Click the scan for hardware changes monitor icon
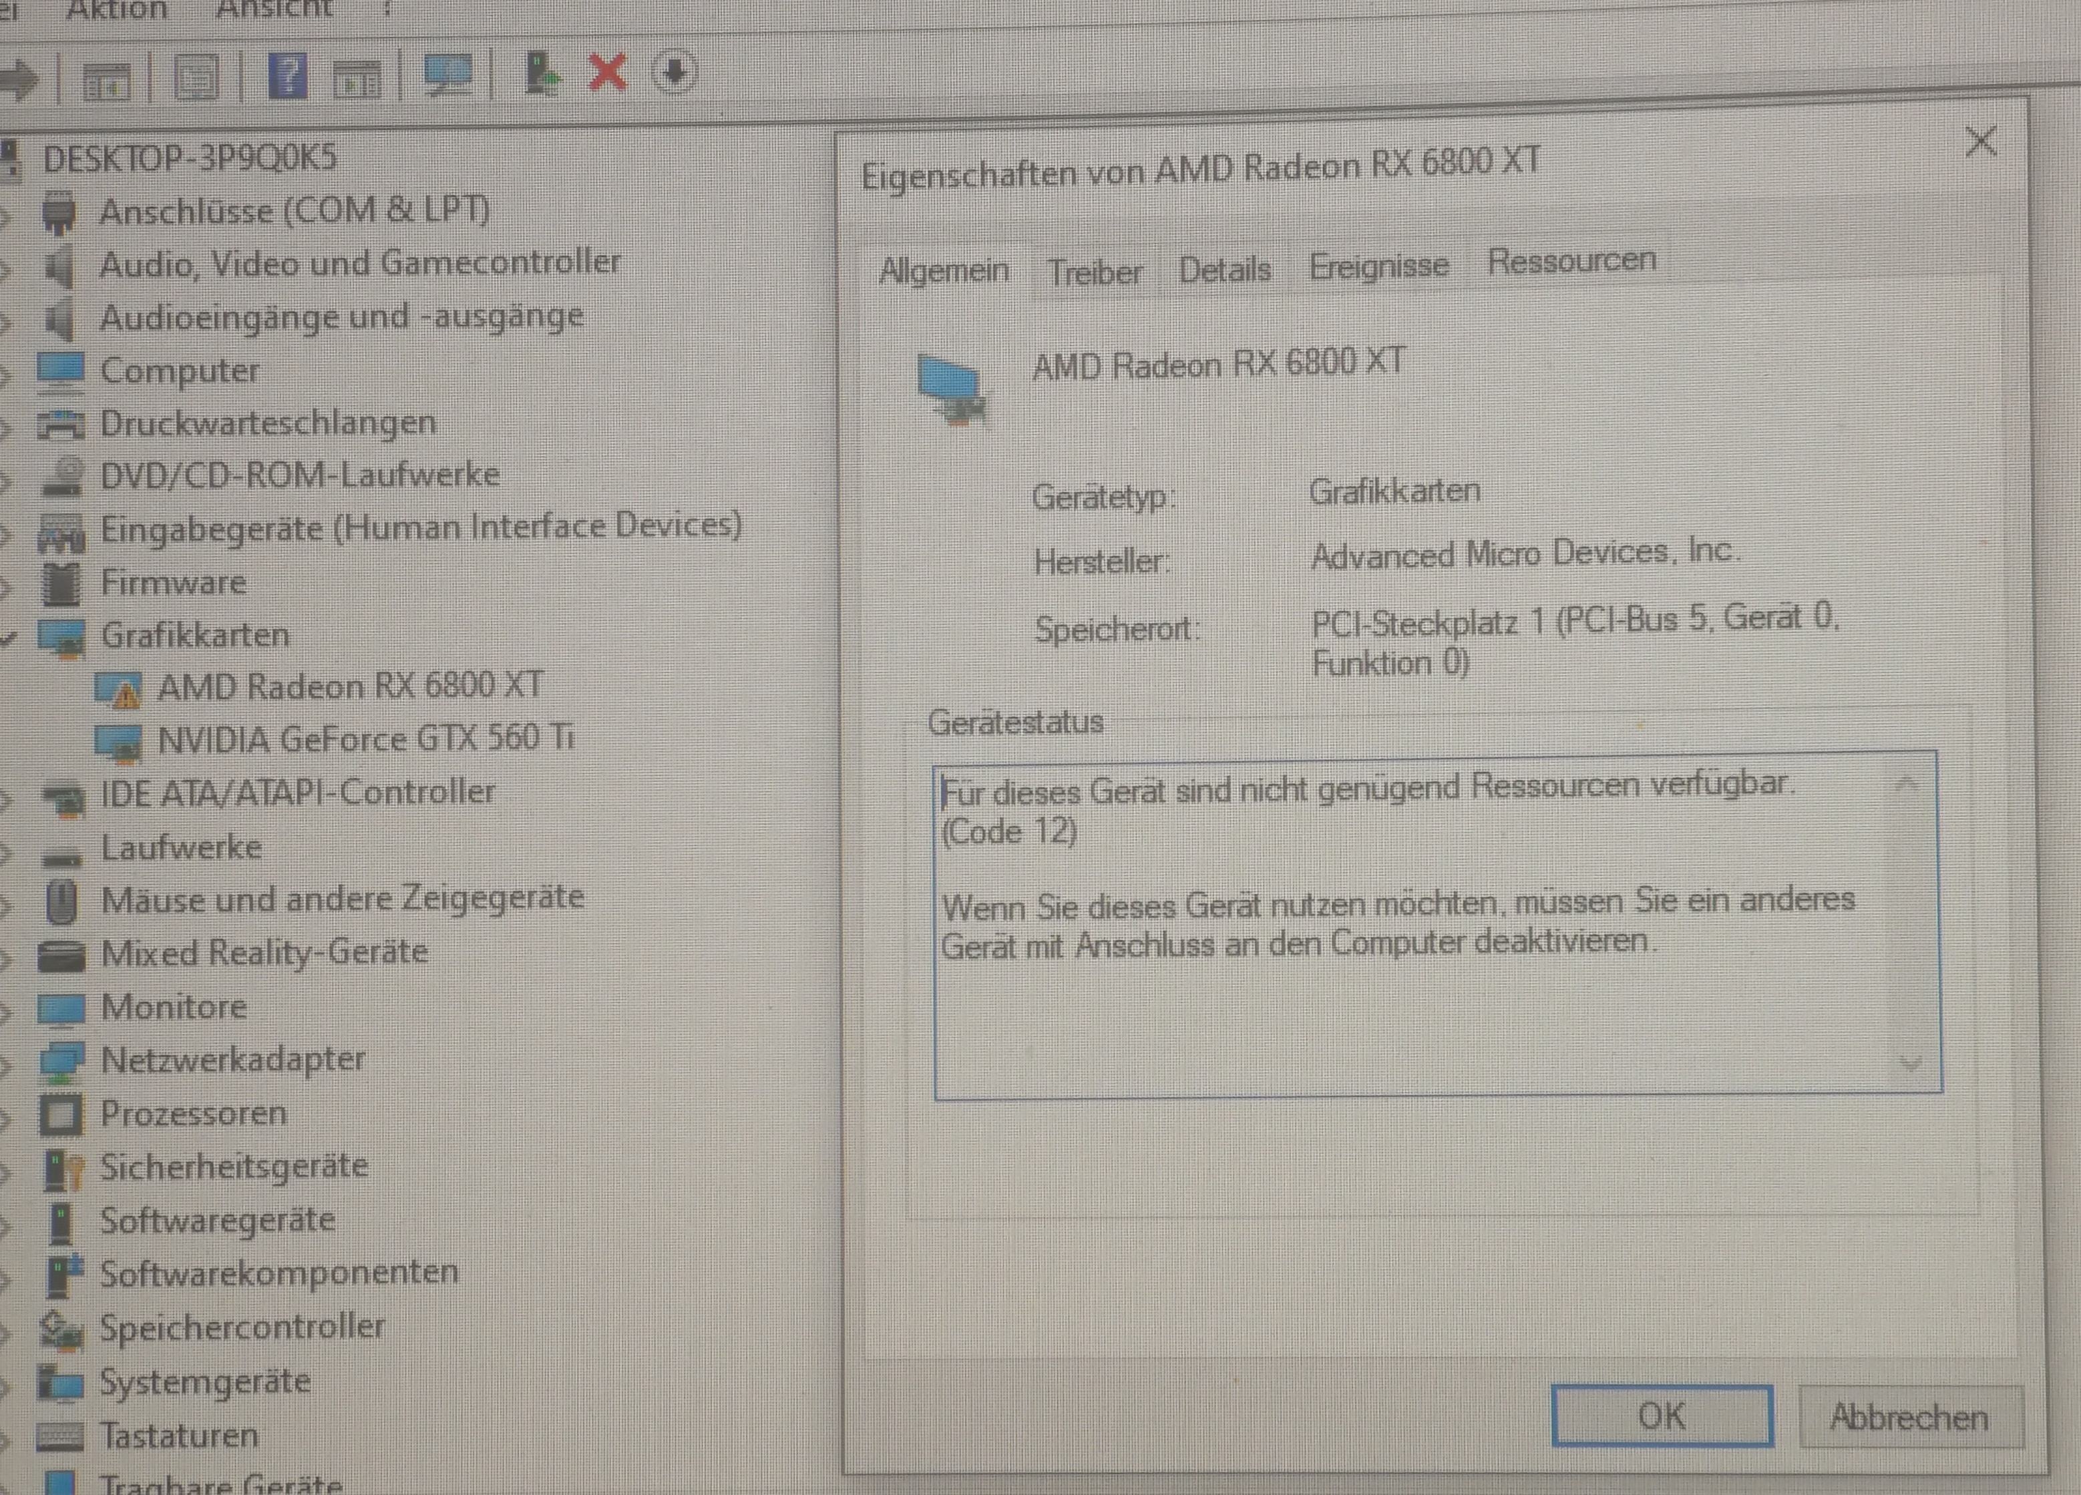2081x1495 pixels. [x=447, y=75]
